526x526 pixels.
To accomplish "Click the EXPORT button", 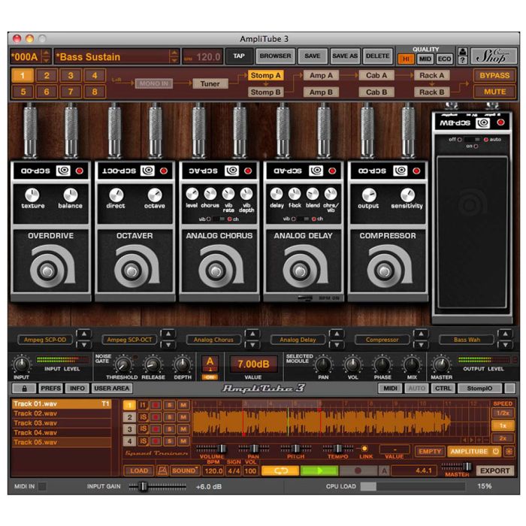I will coord(494,470).
